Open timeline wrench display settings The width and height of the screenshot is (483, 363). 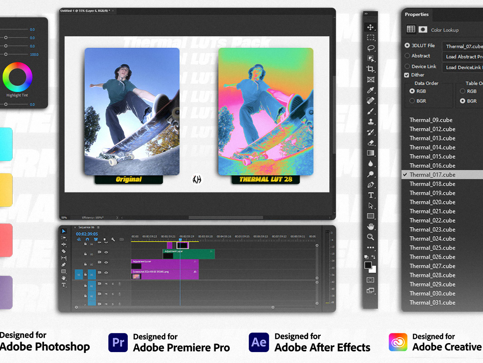[113, 240]
